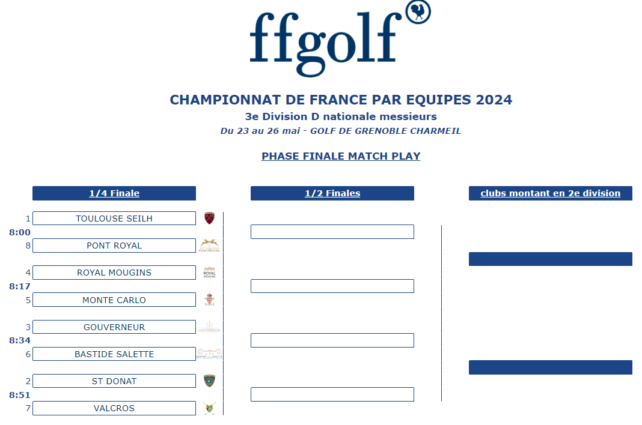This screenshot has width=642, height=425.
Task: Select the MONTE CARLO team box
Action: tap(114, 300)
